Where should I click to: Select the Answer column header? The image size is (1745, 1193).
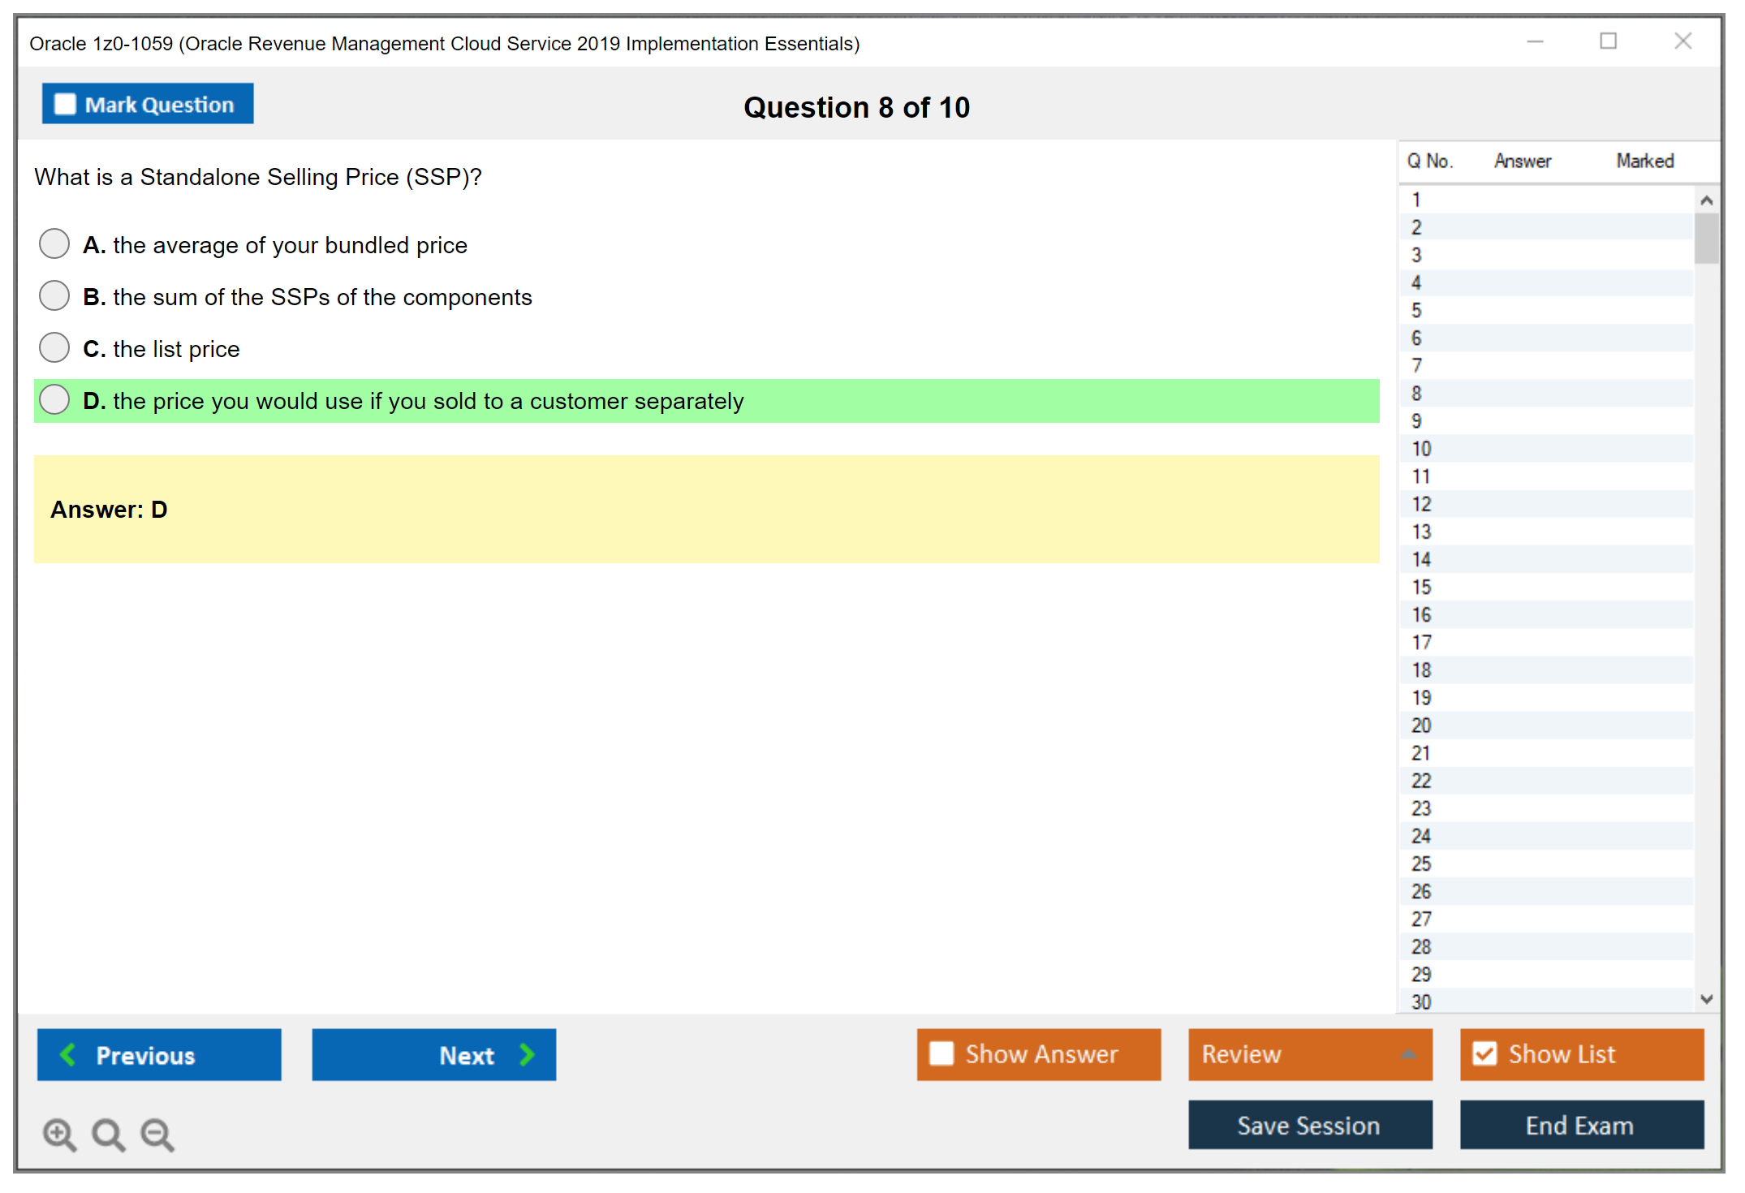[1523, 161]
